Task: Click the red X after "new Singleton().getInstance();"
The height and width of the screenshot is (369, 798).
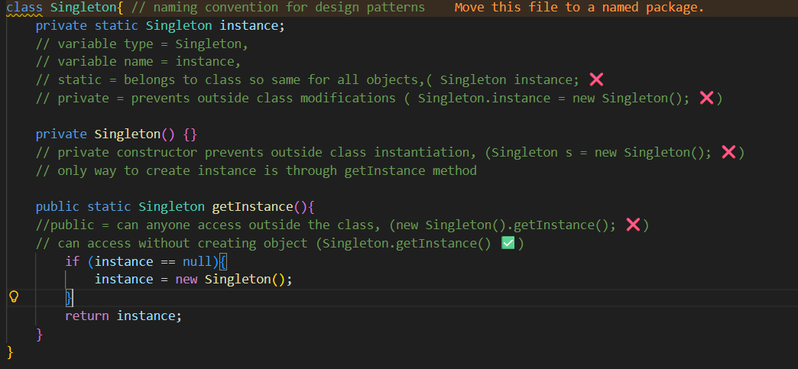Action: pyautogui.click(x=633, y=225)
